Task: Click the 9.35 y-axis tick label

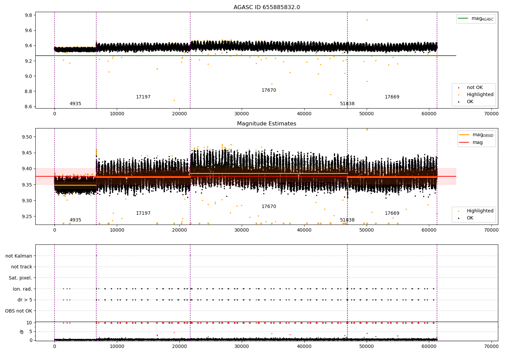Action: coord(27,185)
